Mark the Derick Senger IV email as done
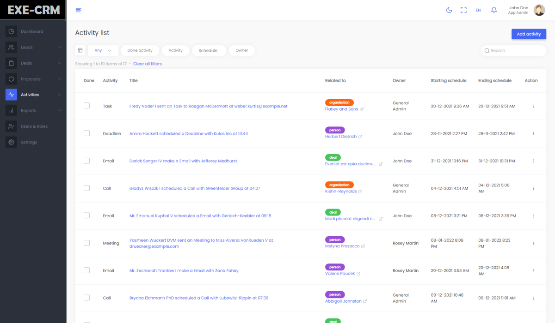555x323 pixels. point(86,161)
